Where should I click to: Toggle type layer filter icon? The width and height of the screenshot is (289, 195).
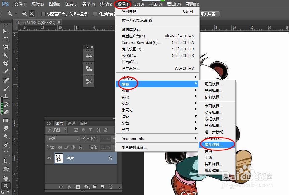pos(91,130)
